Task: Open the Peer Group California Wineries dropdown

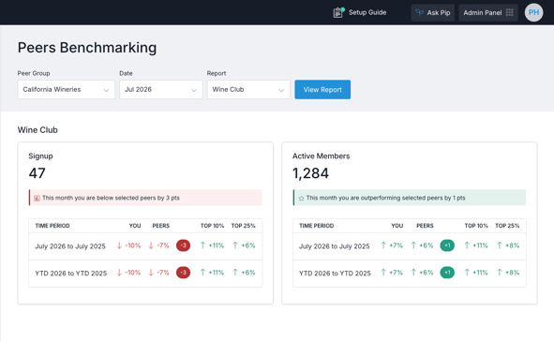Action: click(66, 89)
